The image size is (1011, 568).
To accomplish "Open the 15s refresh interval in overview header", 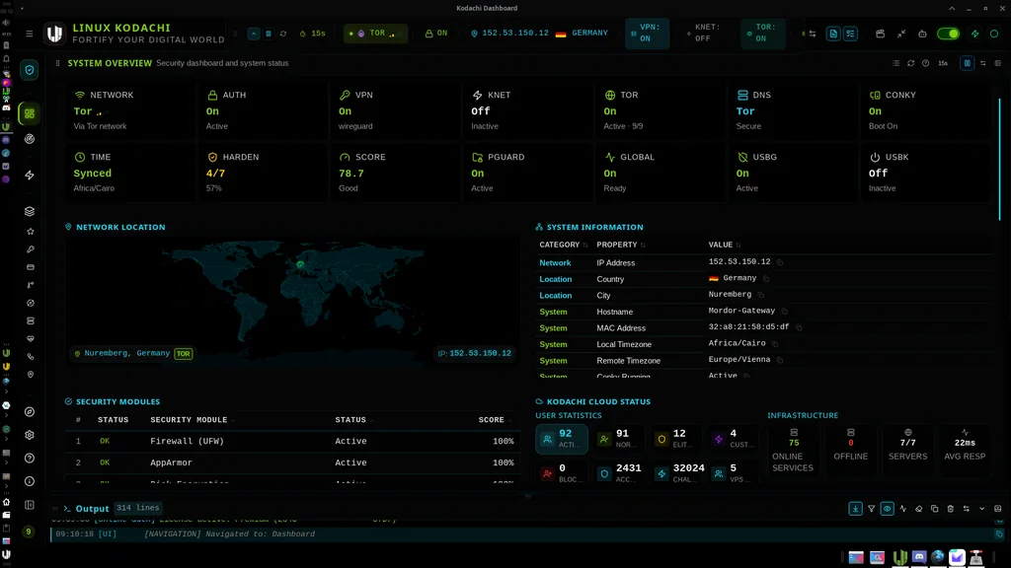I will tap(943, 63).
